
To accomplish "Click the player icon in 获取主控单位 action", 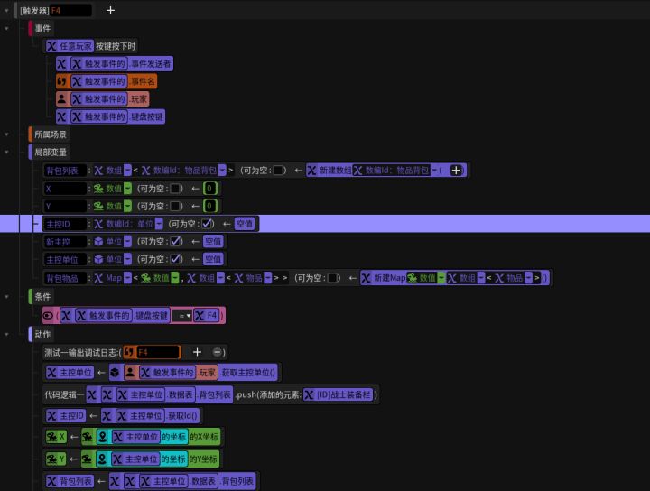I will click(x=130, y=373).
